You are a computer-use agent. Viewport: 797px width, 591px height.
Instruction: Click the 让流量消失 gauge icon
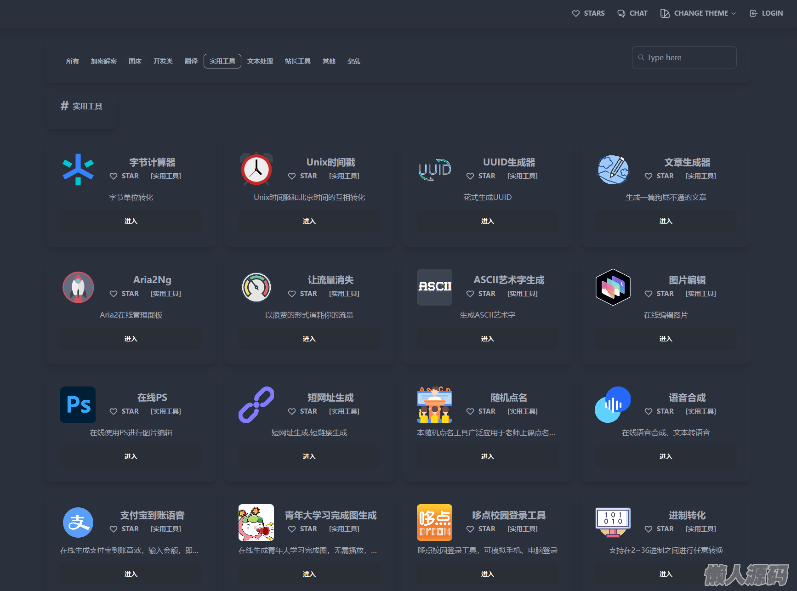click(256, 287)
